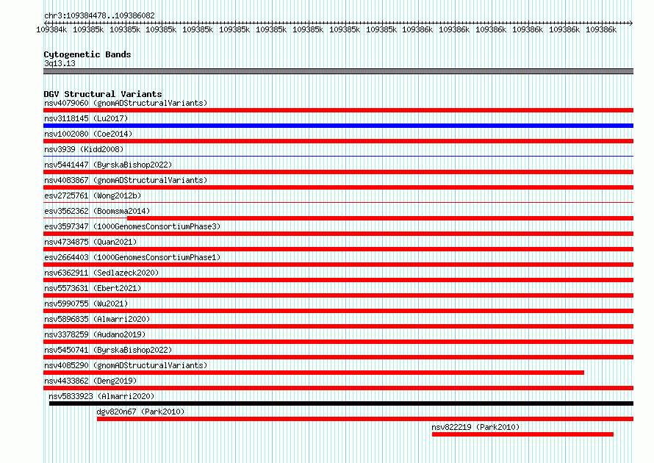Viewport: 654px width, 463px height.
Task: Select the thin blue nsv3939 variant line
Action: [338, 157]
